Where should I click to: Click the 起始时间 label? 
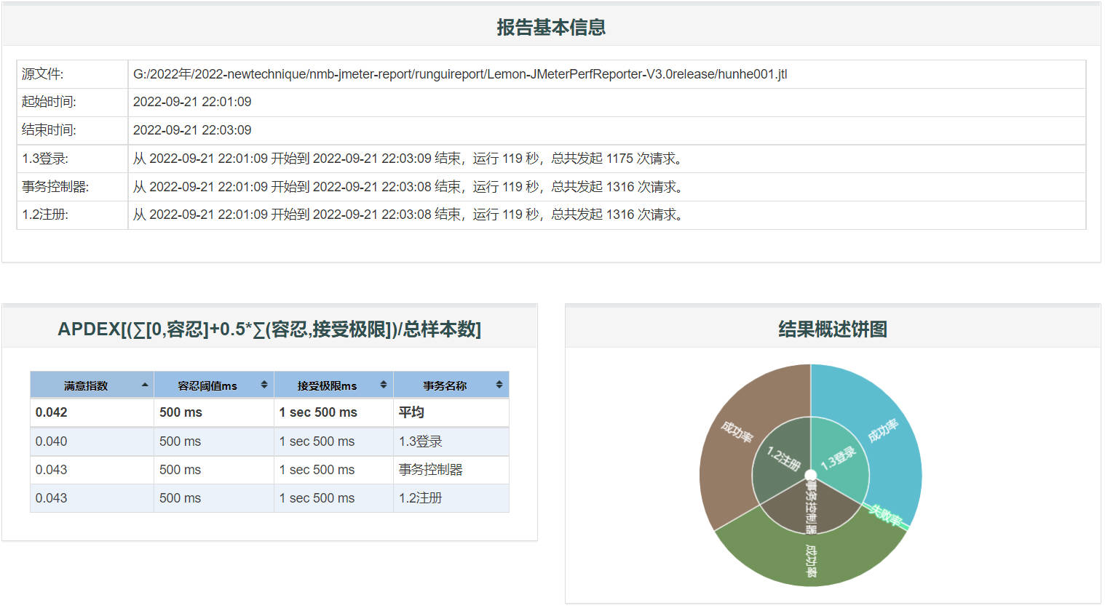coord(49,102)
